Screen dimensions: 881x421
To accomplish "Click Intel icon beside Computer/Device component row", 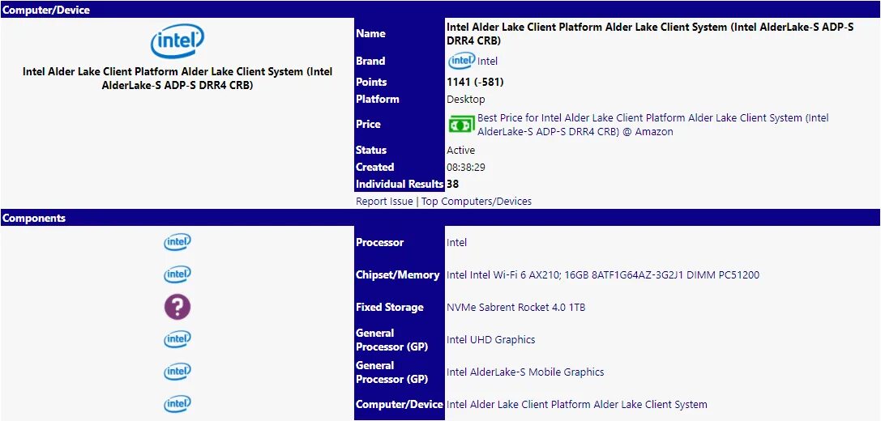I will pyautogui.click(x=177, y=404).
